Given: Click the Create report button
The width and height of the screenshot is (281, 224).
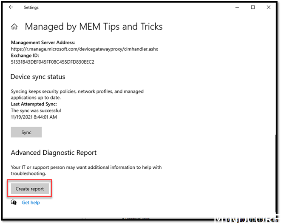Looking at the screenshot, I should (30, 188).
